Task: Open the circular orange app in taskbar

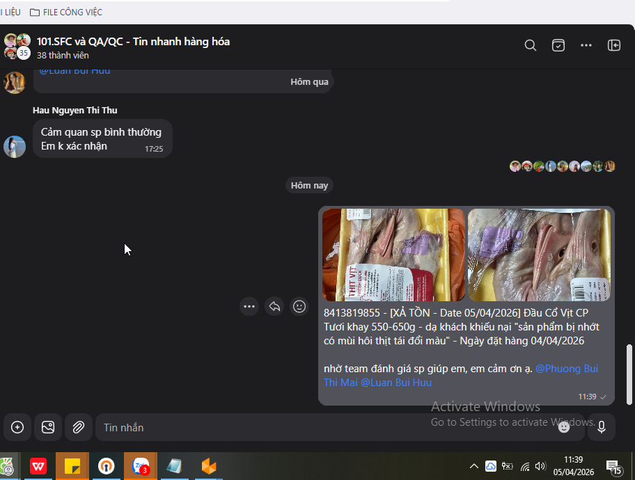Action: [x=106, y=466]
